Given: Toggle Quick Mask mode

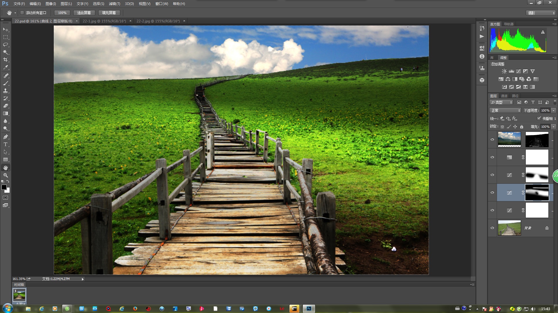Looking at the screenshot, I should coord(6,198).
